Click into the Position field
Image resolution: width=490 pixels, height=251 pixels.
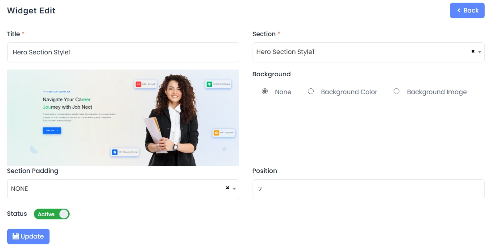369,189
